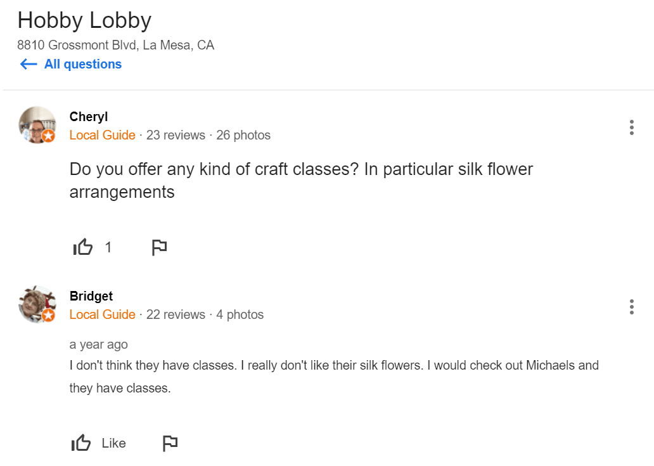Go back to All questions

(82, 64)
